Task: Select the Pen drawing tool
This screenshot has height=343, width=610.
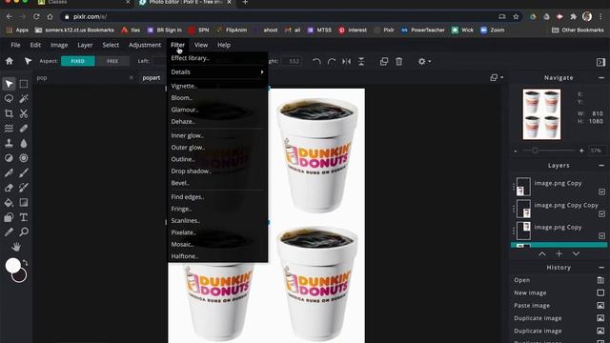Action: (9, 172)
